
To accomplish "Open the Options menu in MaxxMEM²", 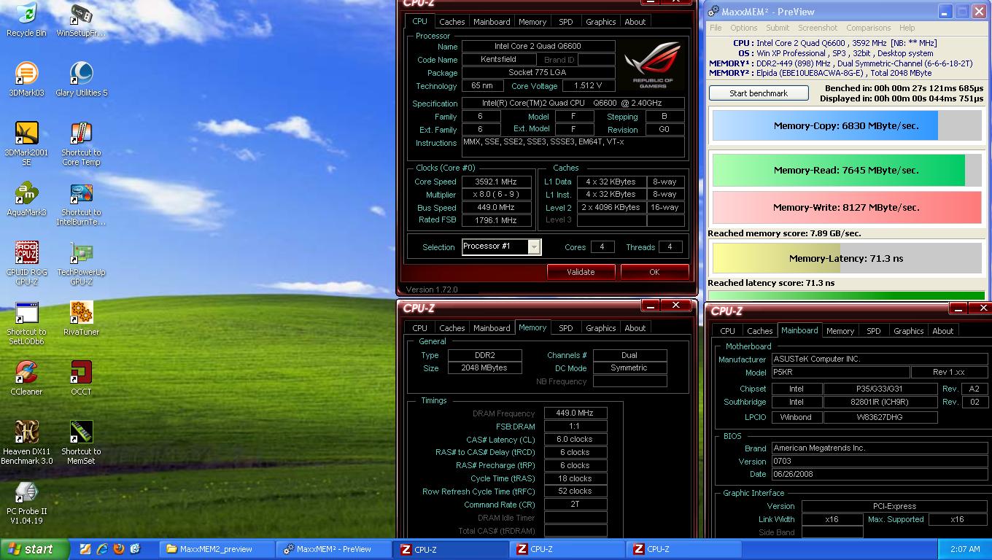I will [743, 28].
